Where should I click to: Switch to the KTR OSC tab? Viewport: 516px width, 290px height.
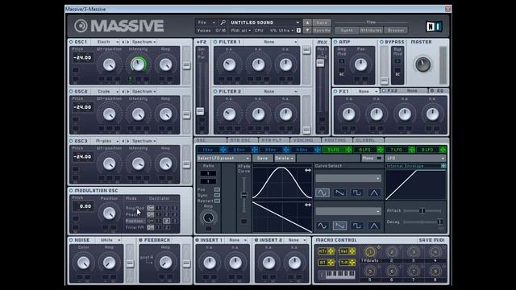242,140
